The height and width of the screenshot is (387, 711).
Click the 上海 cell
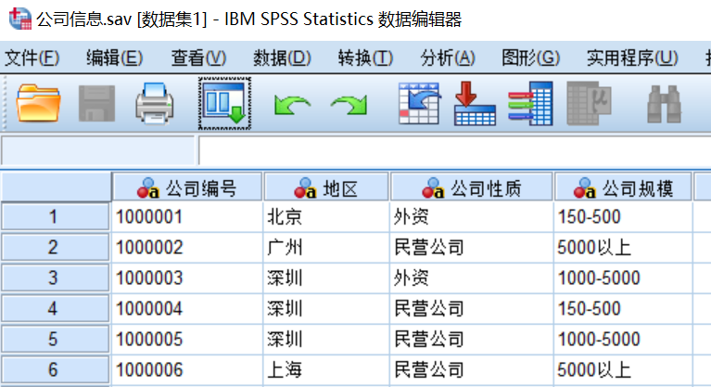click(326, 369)
